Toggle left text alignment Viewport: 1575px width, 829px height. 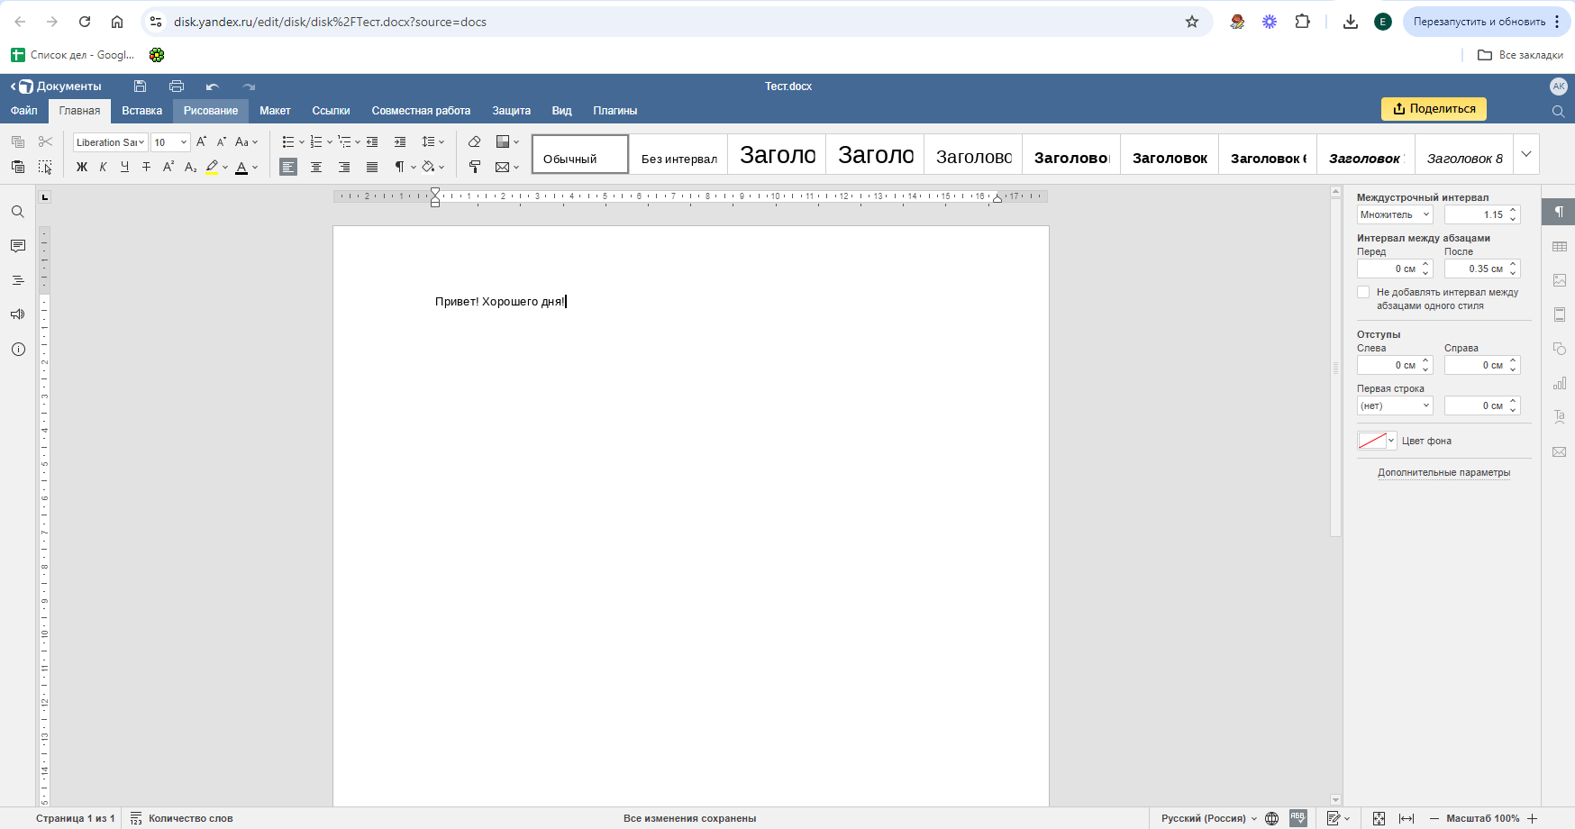click(x=288, y=167)
